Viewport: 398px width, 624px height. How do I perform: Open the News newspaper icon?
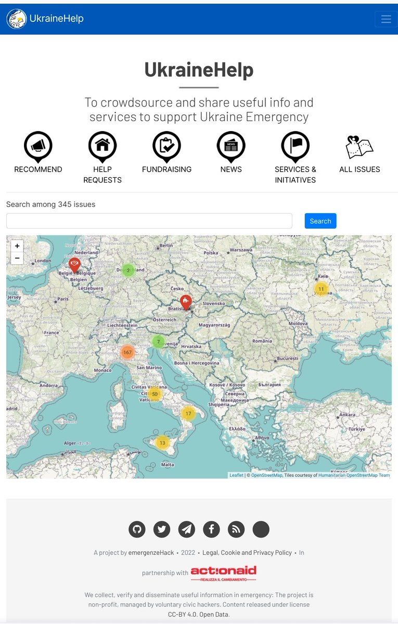(x=231, y=147)
